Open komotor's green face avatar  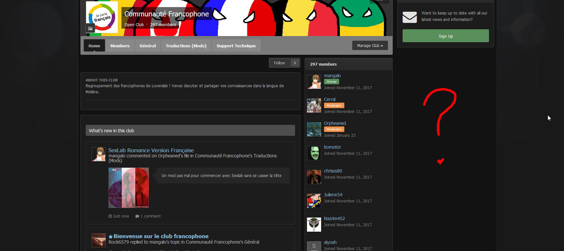pos(314,153)
